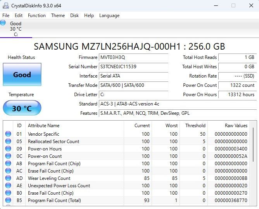Select the Good 30 °C C: disk tab

point(16,29)
